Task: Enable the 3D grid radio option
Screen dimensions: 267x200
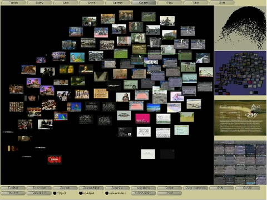Action: coord(55,193)
